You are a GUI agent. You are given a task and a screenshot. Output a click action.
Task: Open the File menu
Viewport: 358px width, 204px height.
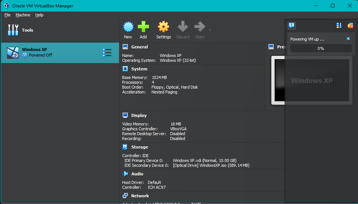pyautogui.click(x=8, y=15)
